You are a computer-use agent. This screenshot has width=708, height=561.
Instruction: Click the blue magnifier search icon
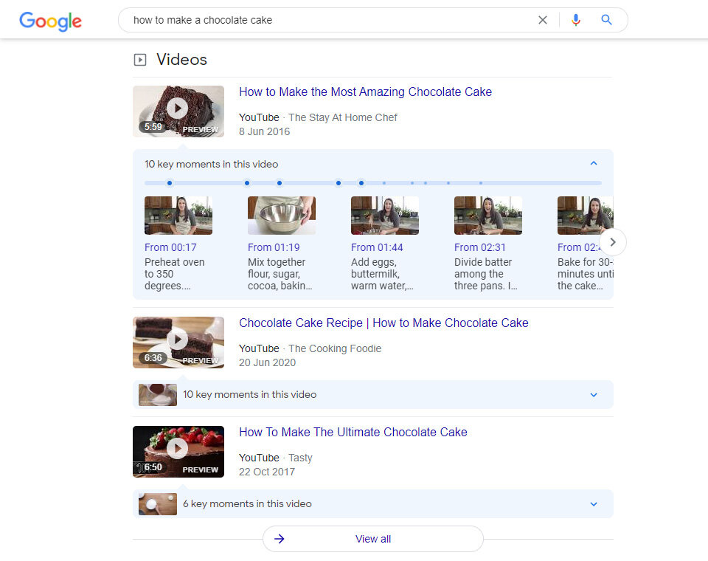pyautogui.click(x=606, y=20)
